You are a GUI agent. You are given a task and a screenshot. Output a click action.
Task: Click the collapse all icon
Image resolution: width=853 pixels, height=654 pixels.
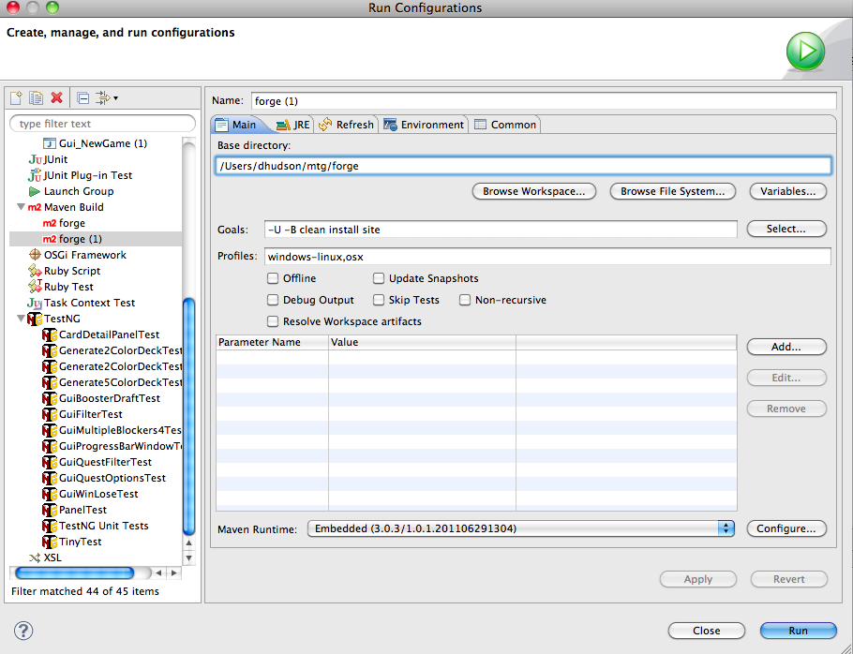[82, 97]
